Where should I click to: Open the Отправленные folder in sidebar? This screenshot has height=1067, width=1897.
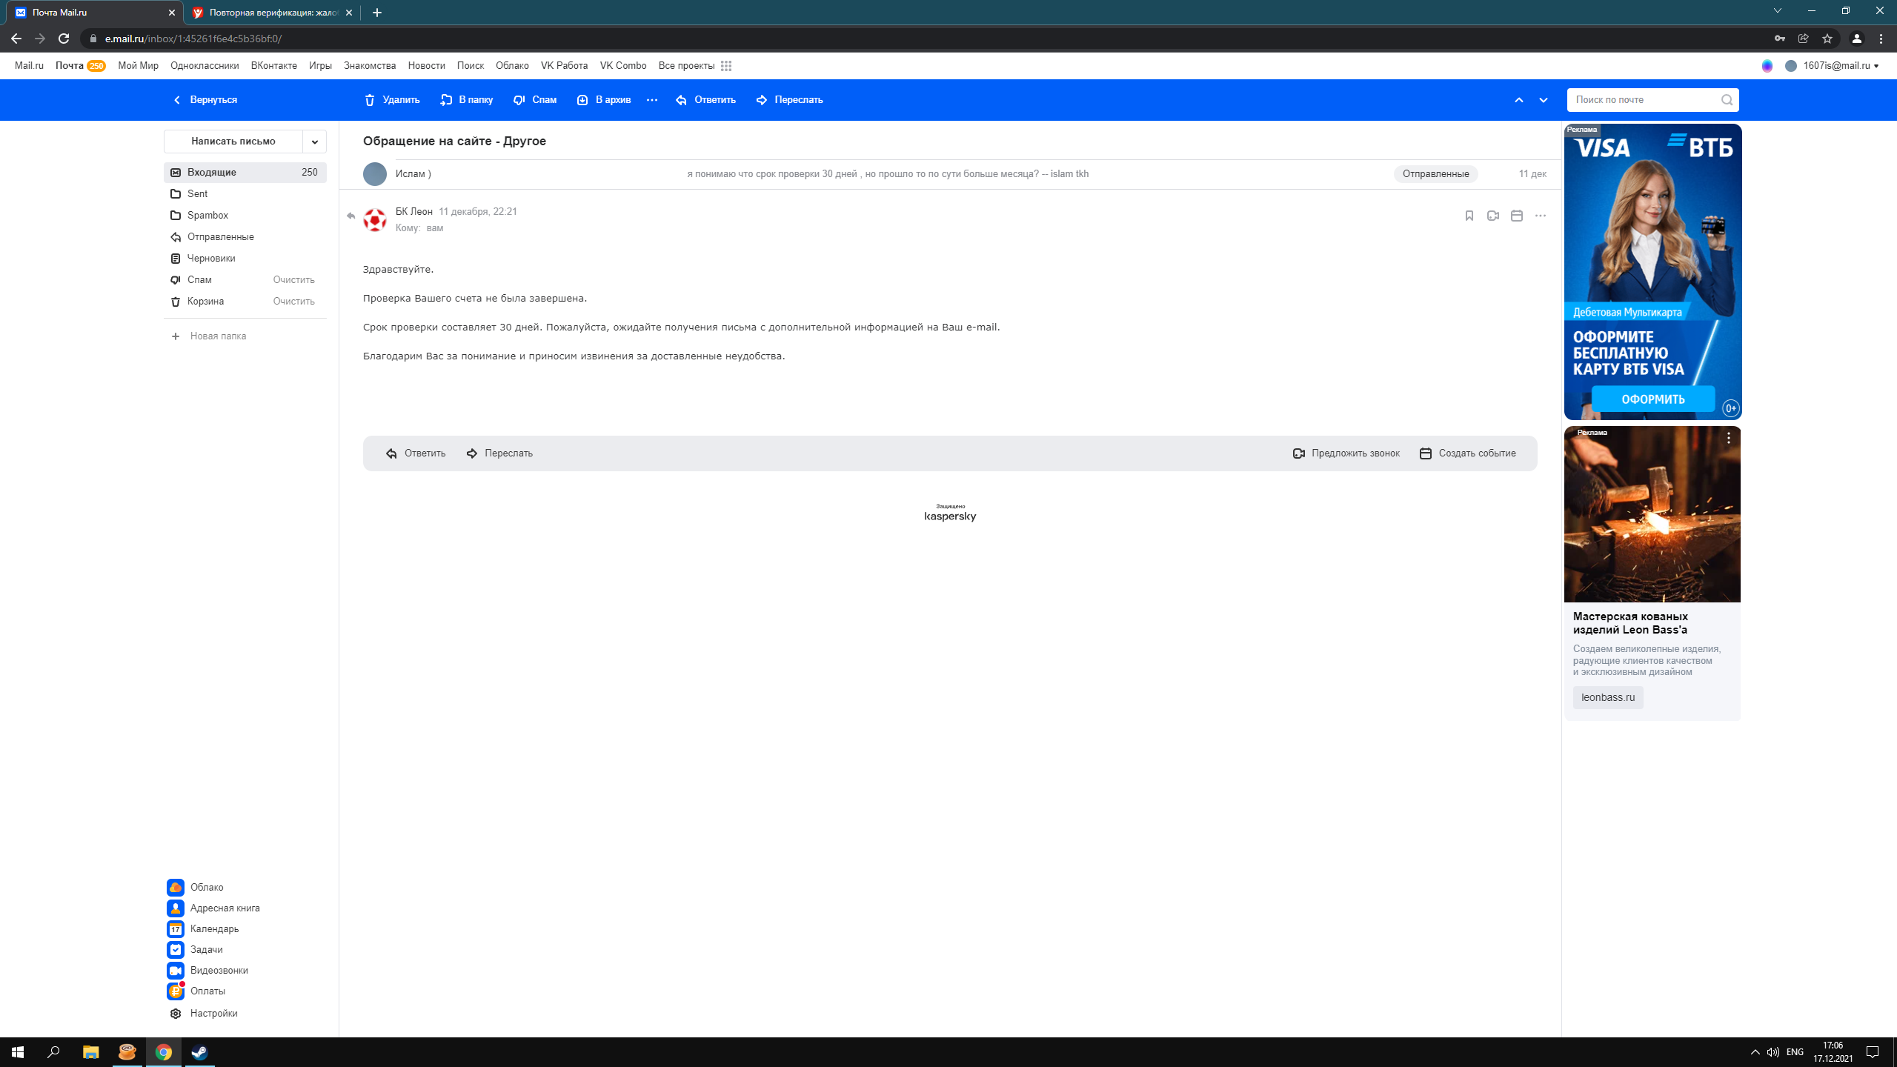tap(220, 237)
